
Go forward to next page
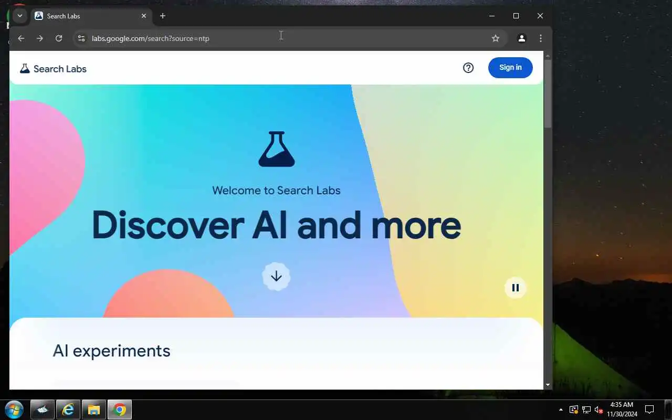click(40, 38)
